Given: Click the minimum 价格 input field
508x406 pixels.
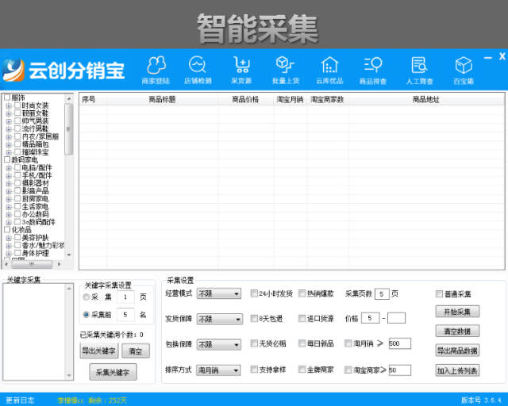Looking at the screenshot, I should pyautogui.click(x=370, y=318).
